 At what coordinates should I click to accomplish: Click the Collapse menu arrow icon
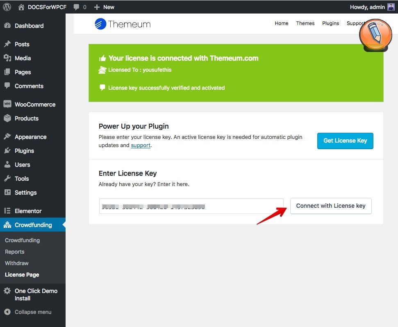point(7,312)
